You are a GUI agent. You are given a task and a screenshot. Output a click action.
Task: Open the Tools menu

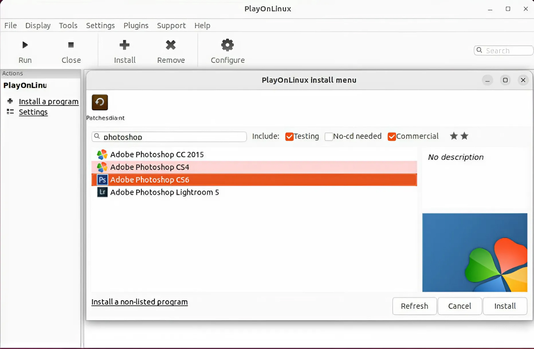[x=68, y=25]
